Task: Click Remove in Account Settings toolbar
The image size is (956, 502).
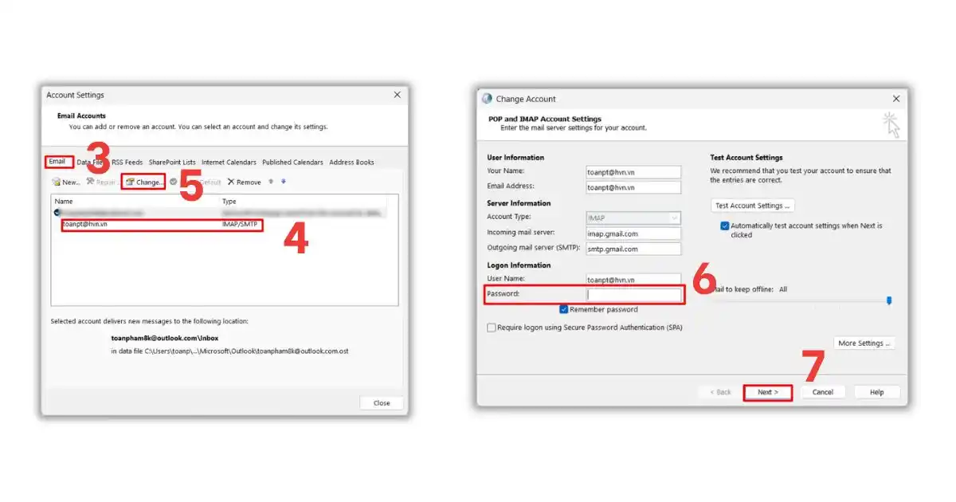Action: [244, 182]
